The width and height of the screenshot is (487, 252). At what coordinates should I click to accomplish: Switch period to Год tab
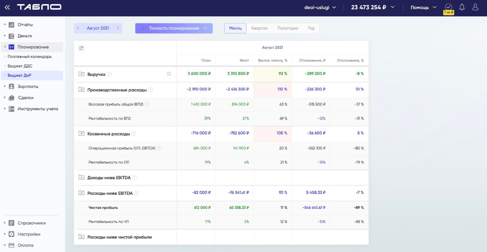[311, 28]
